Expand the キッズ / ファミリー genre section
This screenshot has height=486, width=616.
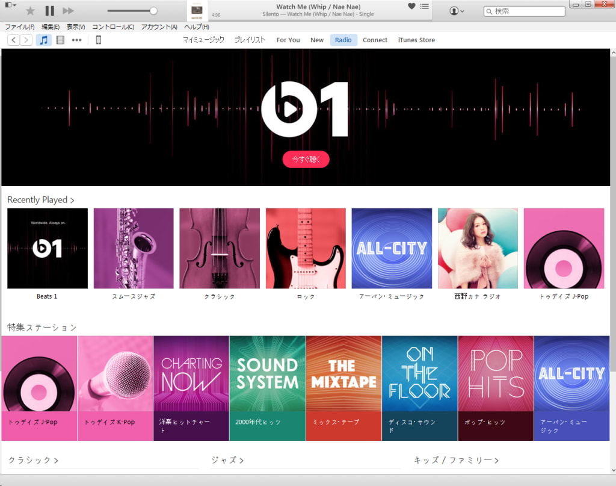457,460
